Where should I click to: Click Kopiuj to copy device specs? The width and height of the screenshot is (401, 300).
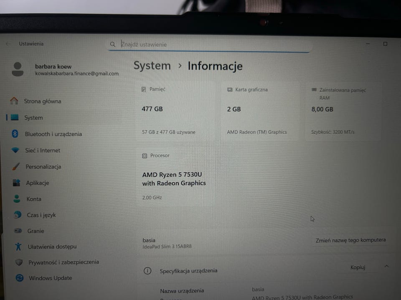pyautogui.click(x=358, y=267)
